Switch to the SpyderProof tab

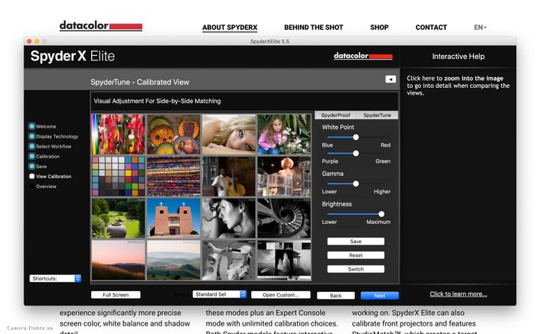tap(335, 115)
